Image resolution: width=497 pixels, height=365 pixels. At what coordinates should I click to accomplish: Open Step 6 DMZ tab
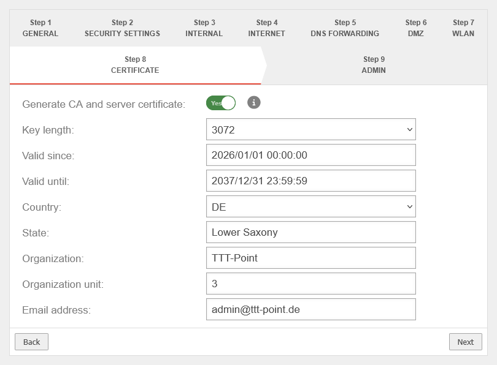pyautogui.click(x=416, y=28)
